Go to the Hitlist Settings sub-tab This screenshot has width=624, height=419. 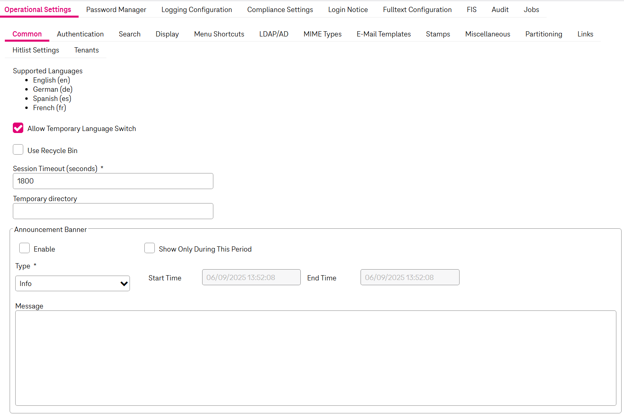point(36,50)
